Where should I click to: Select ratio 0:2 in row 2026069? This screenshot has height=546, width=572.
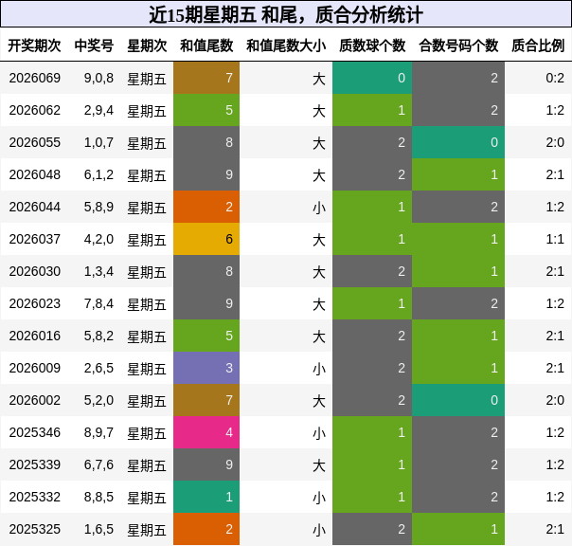click(x=555, y=78)
